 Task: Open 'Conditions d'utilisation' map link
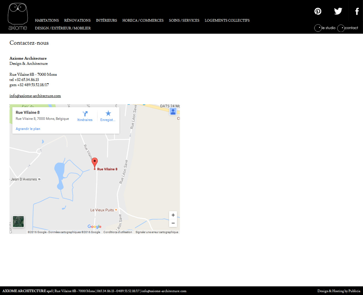click(x=118, y=232)
